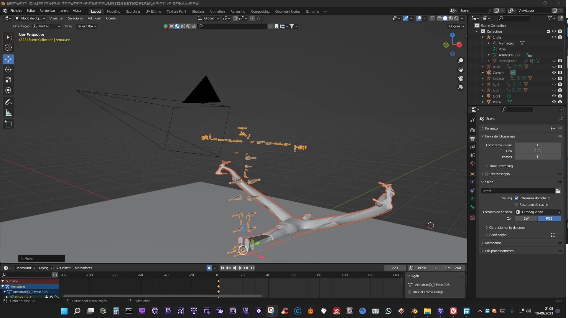Select the 3D Cursor tool
The image size is (568, 318).
(x=8, y=47)
